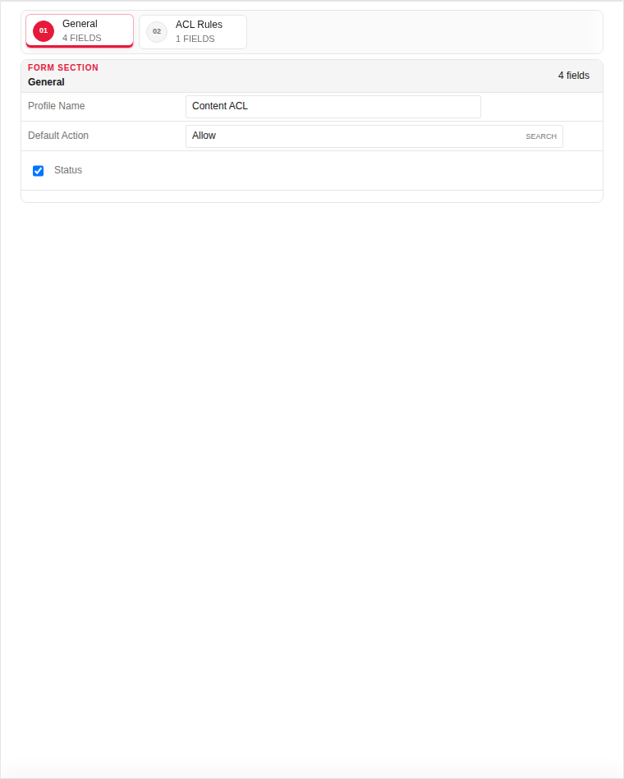Screen dimensions: 624x779
Task: Click the 'Status' label text
Action: pos(68,170)
